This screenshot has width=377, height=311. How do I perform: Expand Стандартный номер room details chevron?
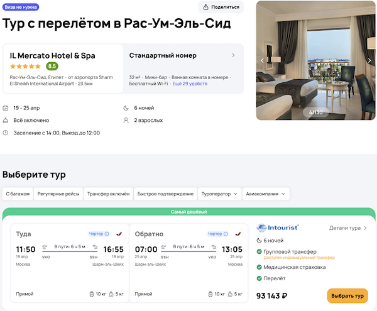click(234, 55)
